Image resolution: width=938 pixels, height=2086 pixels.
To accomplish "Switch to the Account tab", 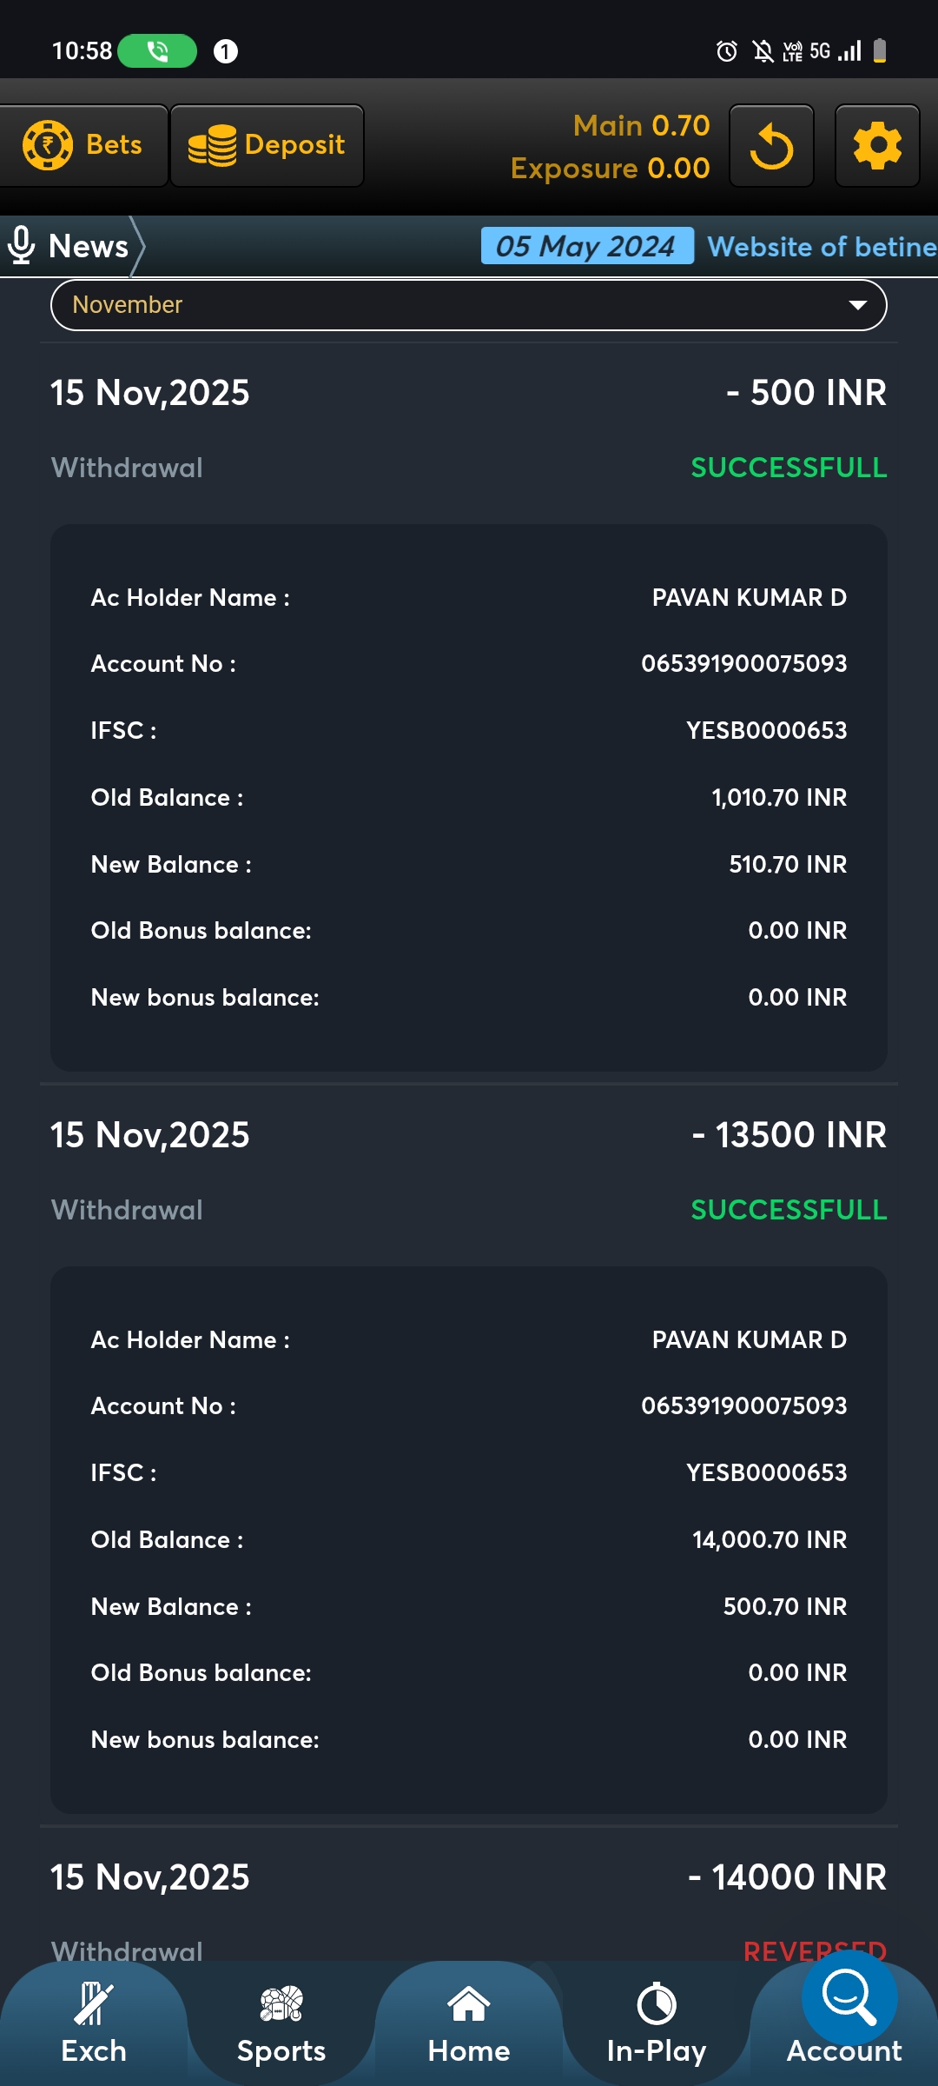I will tap(843, 2051).
